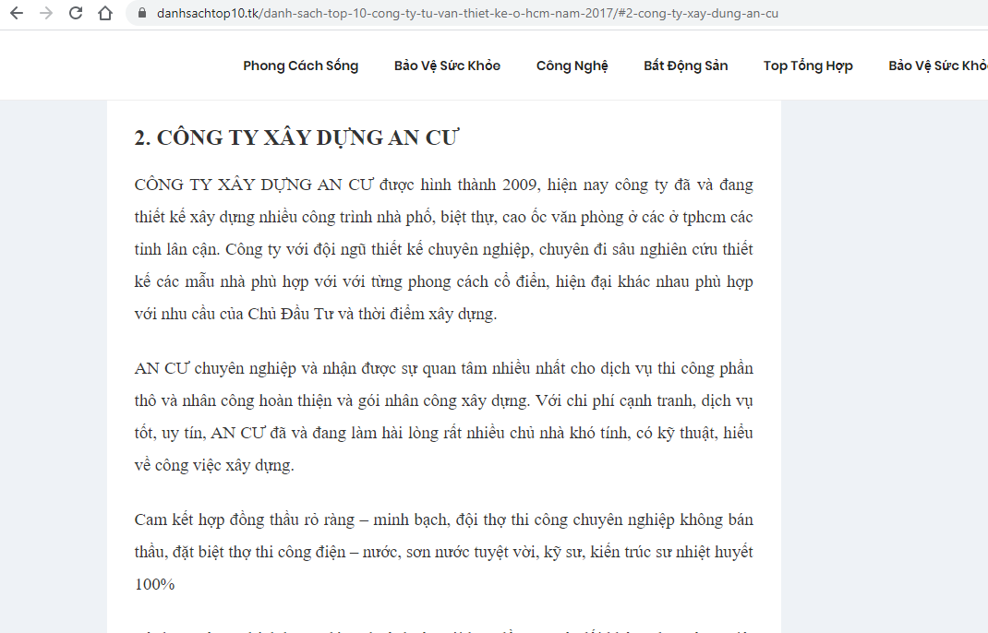Click the 100% text ending the paragraph
988x633 pixels.
(154, 585)
